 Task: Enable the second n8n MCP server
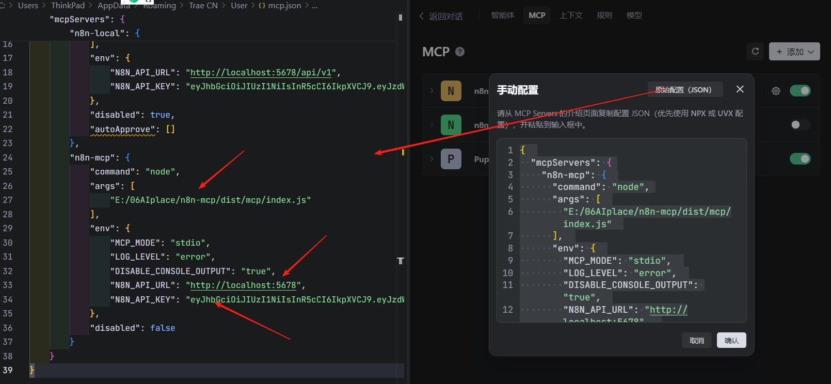[800, 125]
